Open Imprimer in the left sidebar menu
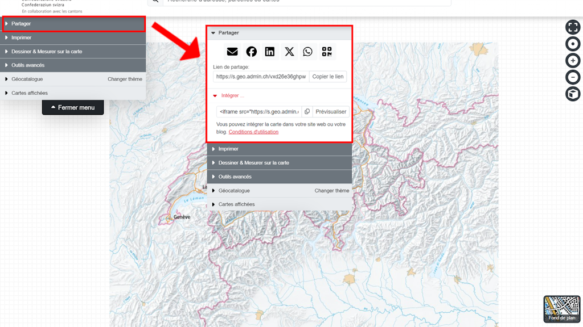583x327 pixels. point(21,37)
